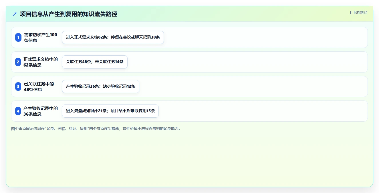The width and height of the screenshot is (379, 193).
Task: Click the step 2 number badge
Action: point(18,62)
